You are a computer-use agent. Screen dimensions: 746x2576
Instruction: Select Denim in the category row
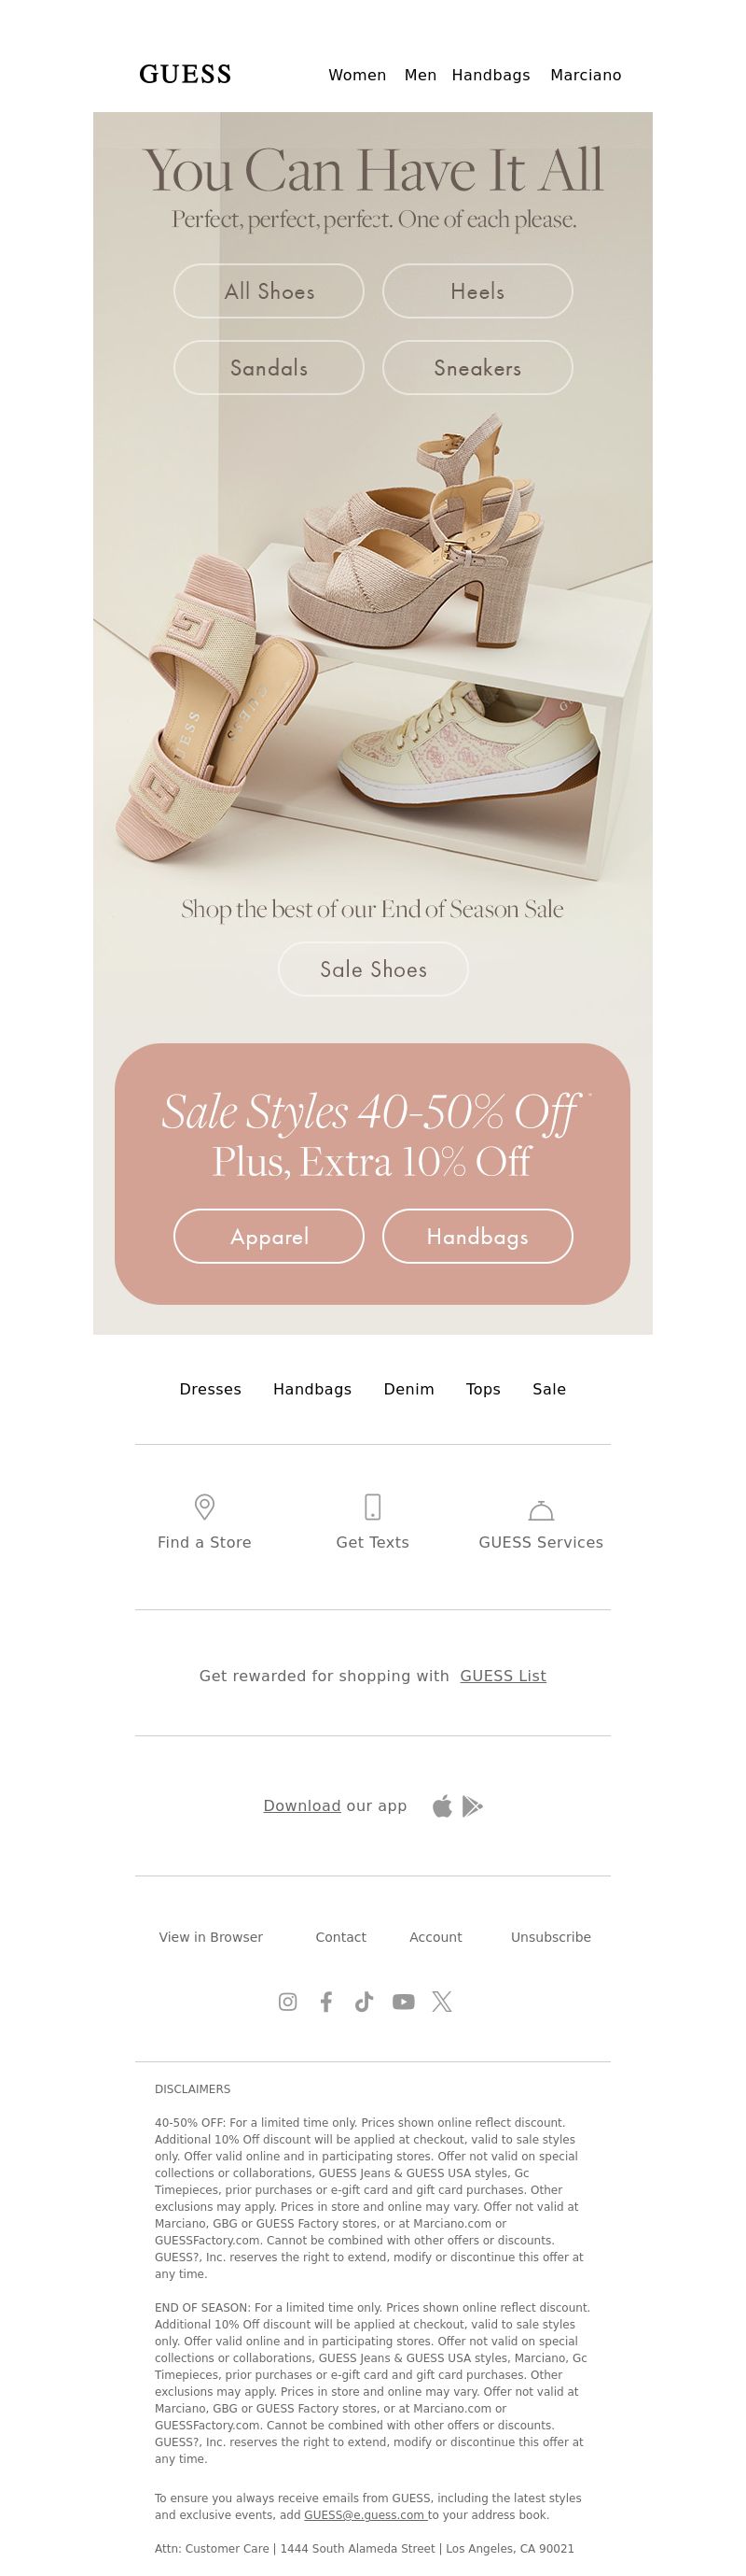click(x=408, y=1389)
